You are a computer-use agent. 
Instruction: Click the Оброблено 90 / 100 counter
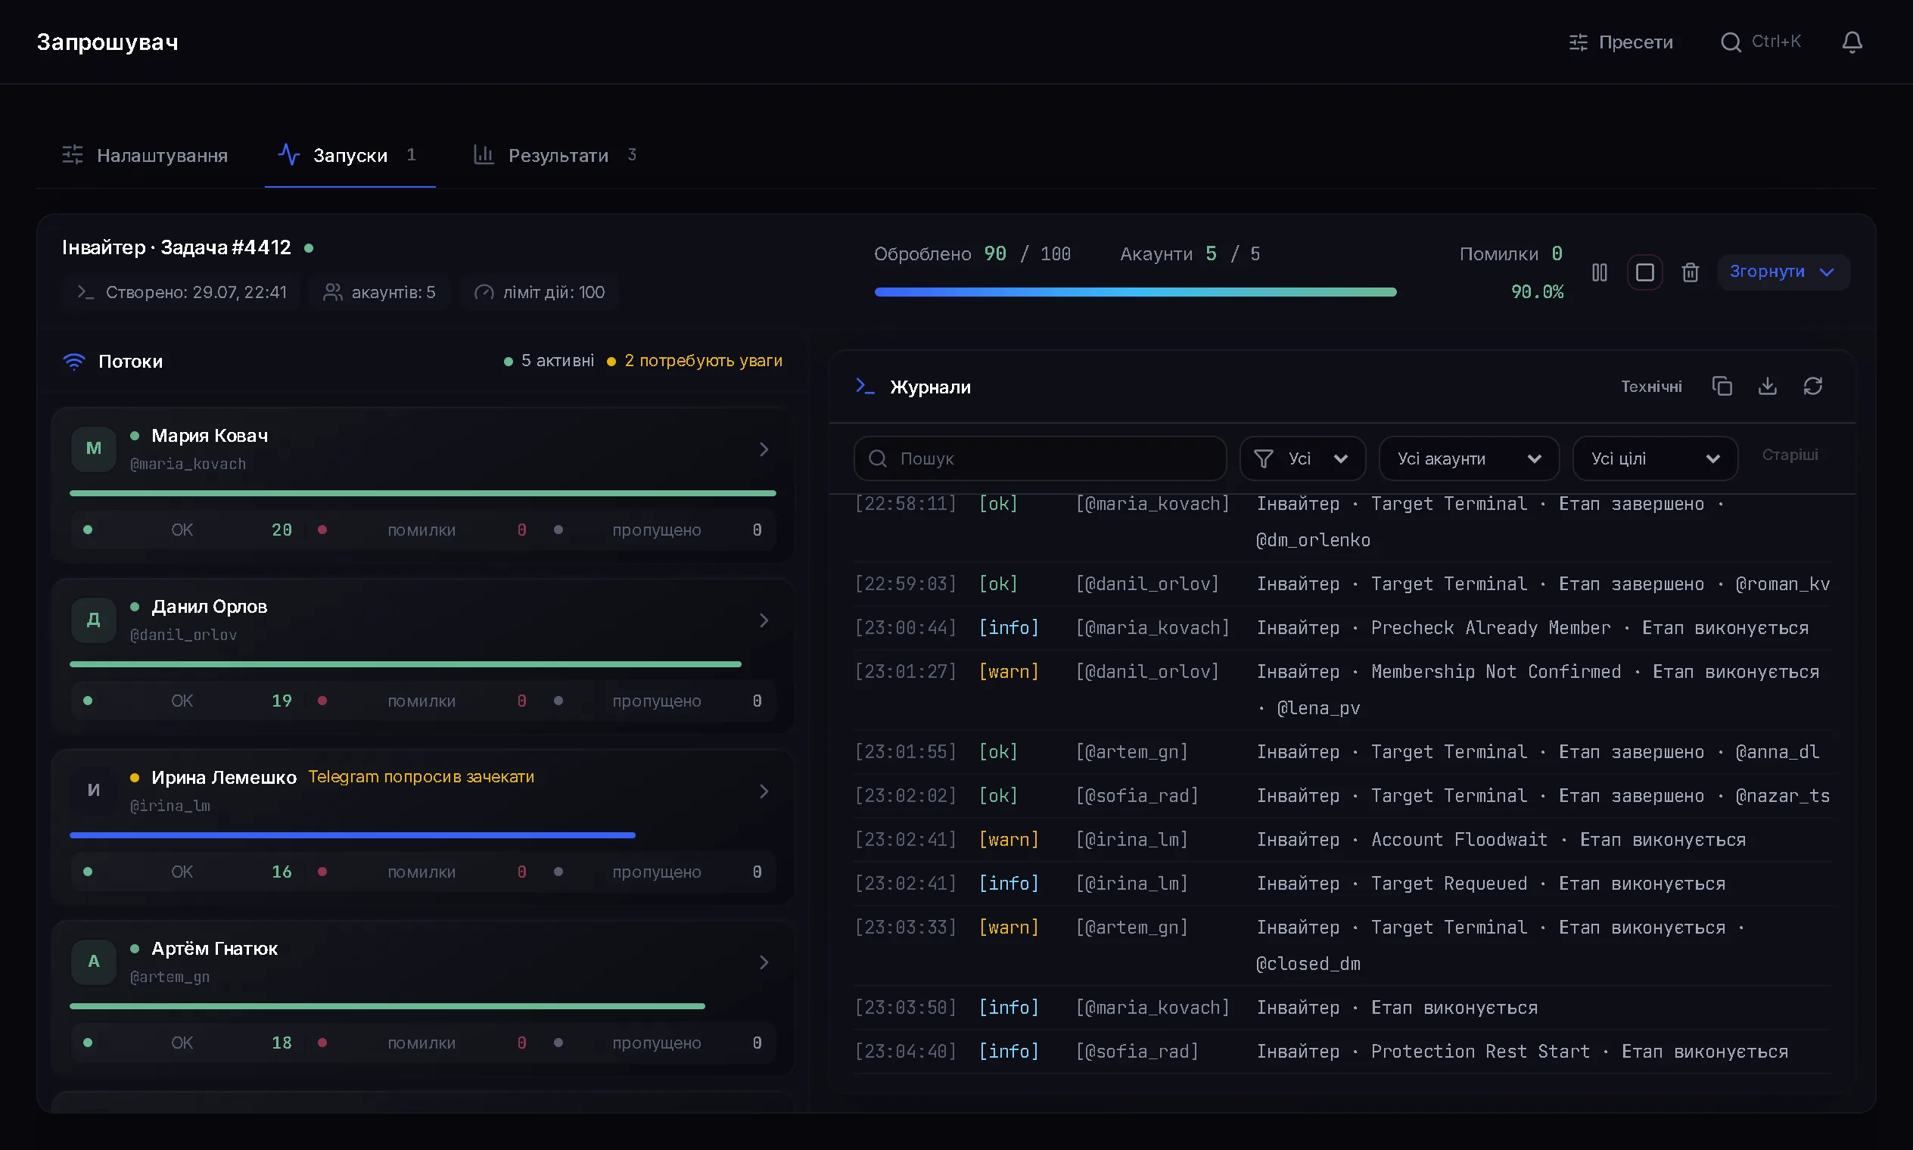(972, 254)
